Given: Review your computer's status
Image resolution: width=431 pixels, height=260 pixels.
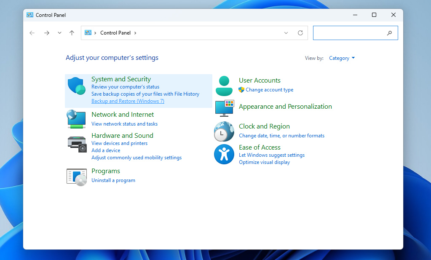Looking at the screenshot, I should [126, 87].
